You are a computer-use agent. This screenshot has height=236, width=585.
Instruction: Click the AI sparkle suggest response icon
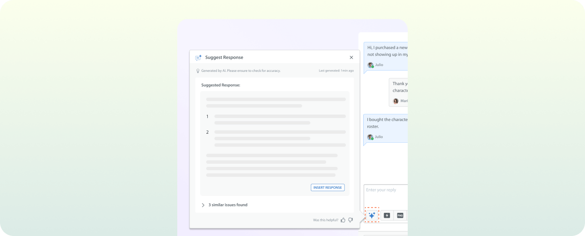point(371,215)
